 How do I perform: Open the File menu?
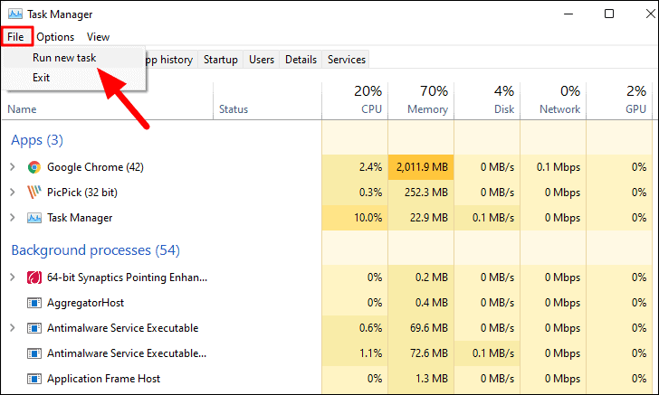[x=16, y=37]
